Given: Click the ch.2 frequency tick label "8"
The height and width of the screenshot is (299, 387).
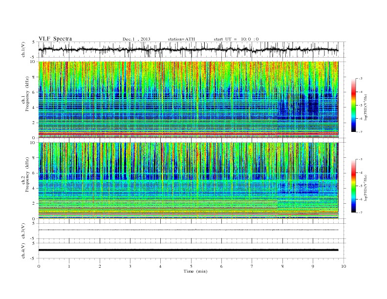Looking at the screenshot, I should coord(34,158).
